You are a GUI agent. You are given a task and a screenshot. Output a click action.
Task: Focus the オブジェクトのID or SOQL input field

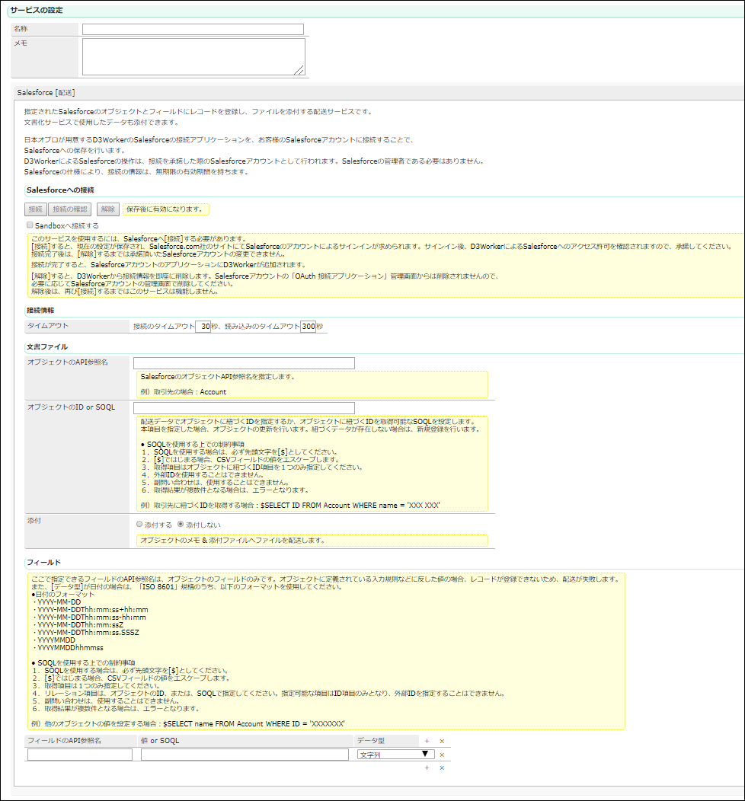(244, 407)
